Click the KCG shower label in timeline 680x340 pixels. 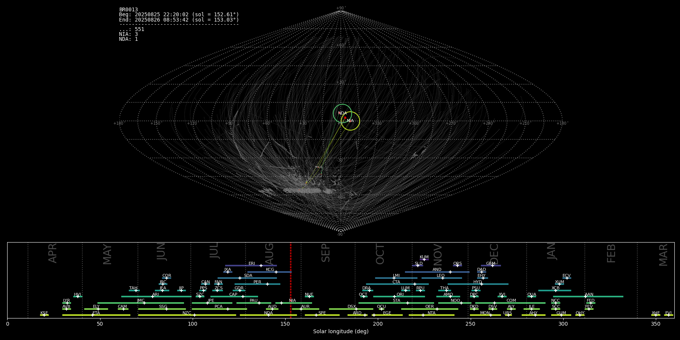click(270, 270)
